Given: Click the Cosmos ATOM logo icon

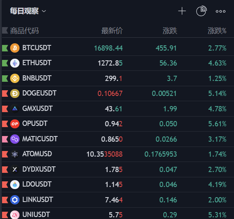Looking at the screenshot, I should [15, 154].
